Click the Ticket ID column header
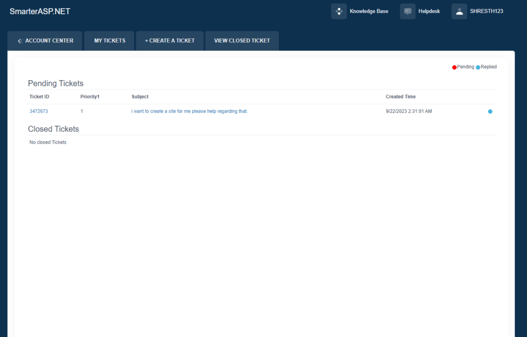The height and width of the screenshot is (337, 527). tap(39, 97)
